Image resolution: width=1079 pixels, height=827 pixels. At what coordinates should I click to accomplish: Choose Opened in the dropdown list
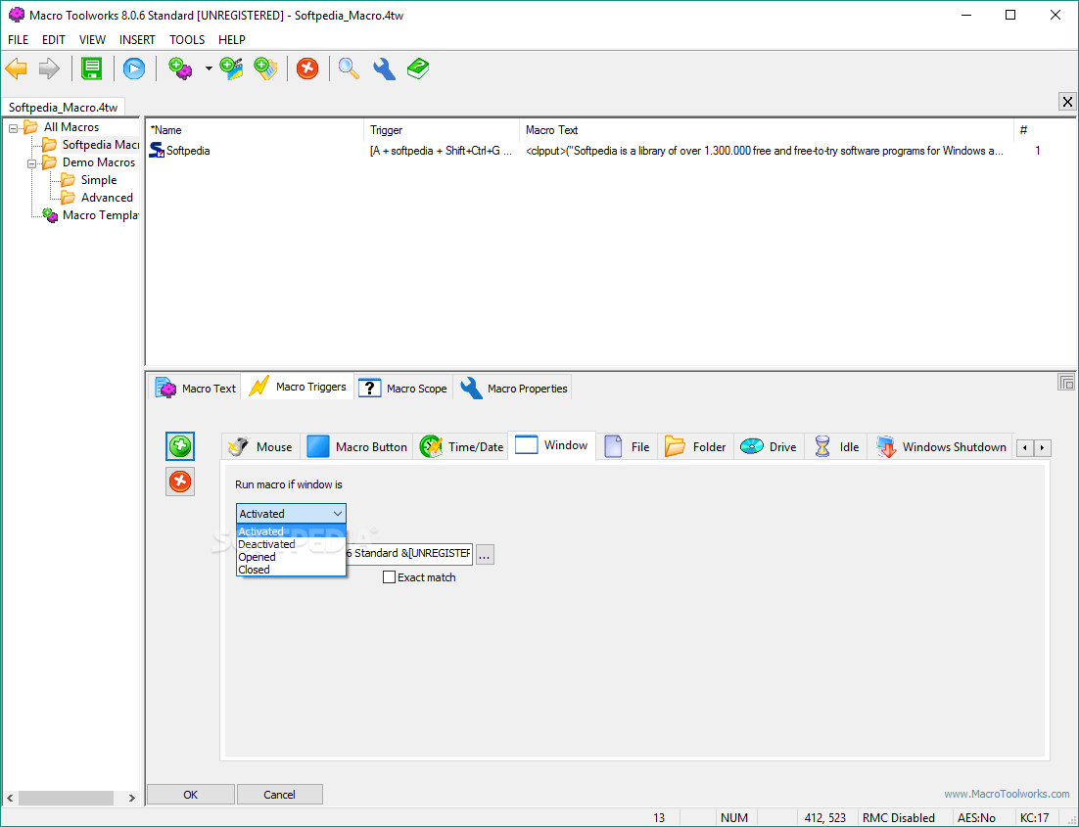(291, 557)
